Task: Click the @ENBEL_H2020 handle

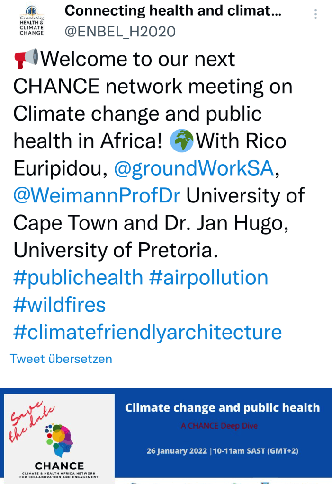Action: coord(120,31)
